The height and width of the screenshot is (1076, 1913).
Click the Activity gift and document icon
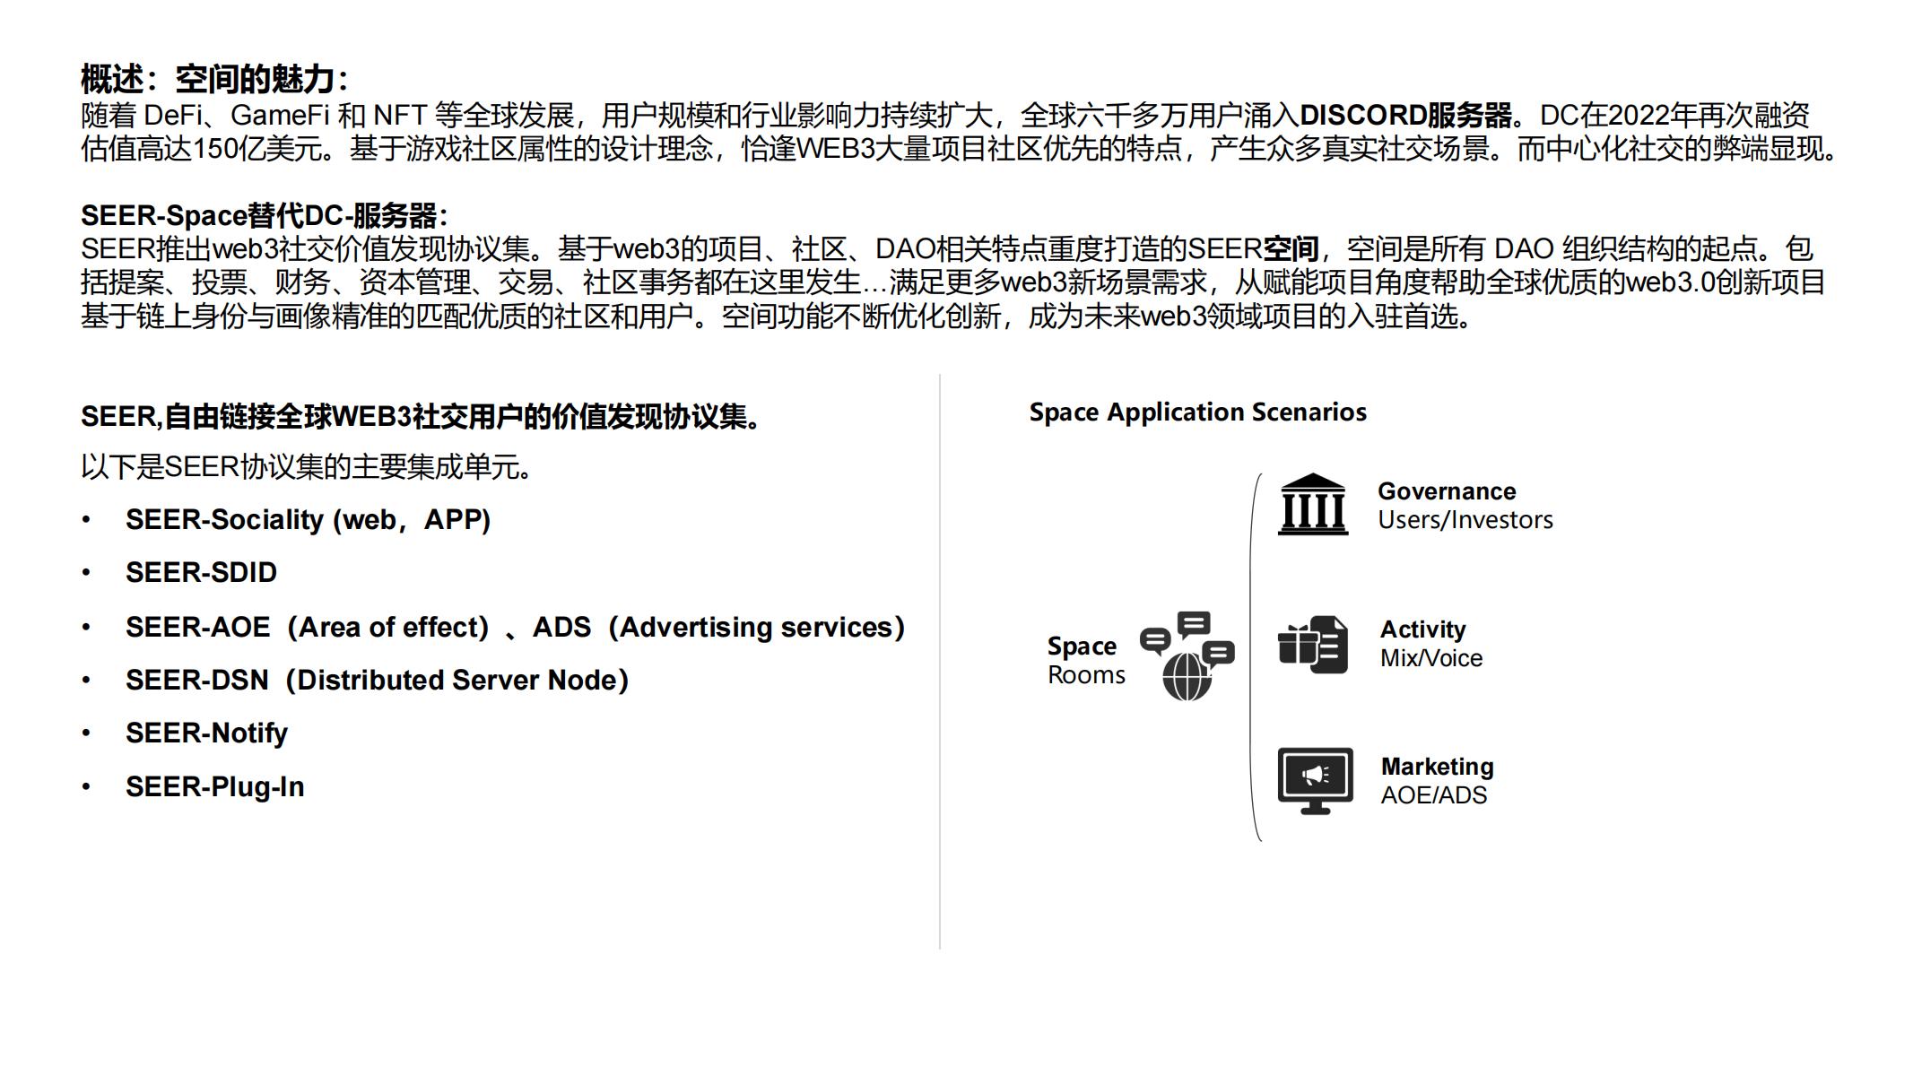pos(1312,644)
